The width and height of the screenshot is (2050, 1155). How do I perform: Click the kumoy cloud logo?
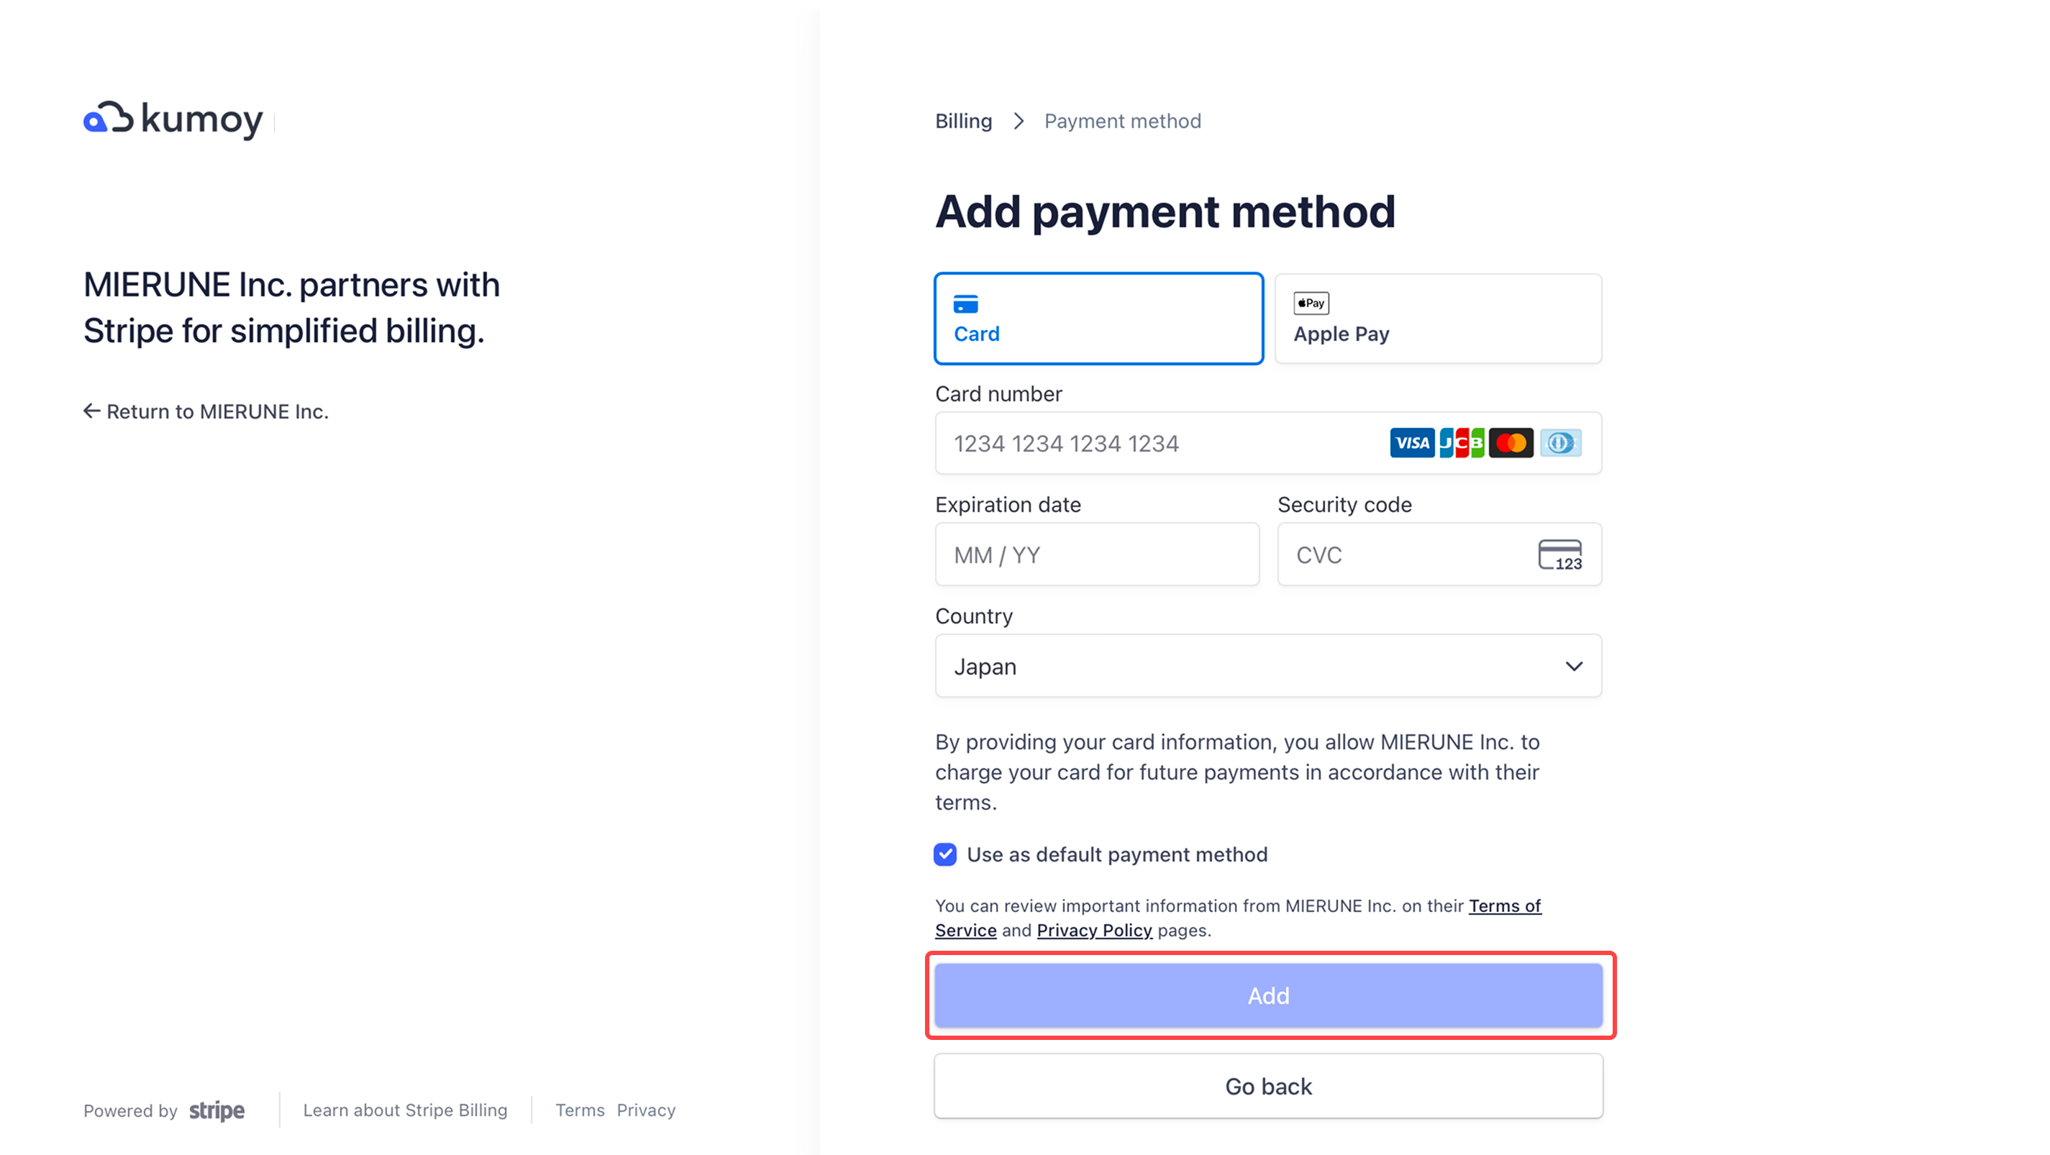(108, 119)
